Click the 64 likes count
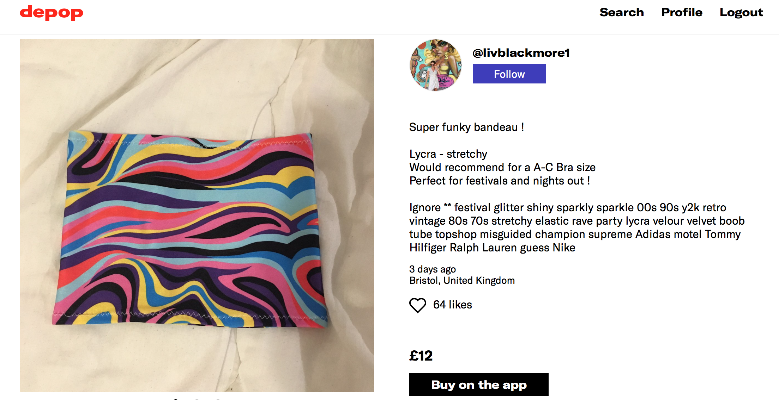The width and height of the screenshot is (779, 400). coord(452,305)
